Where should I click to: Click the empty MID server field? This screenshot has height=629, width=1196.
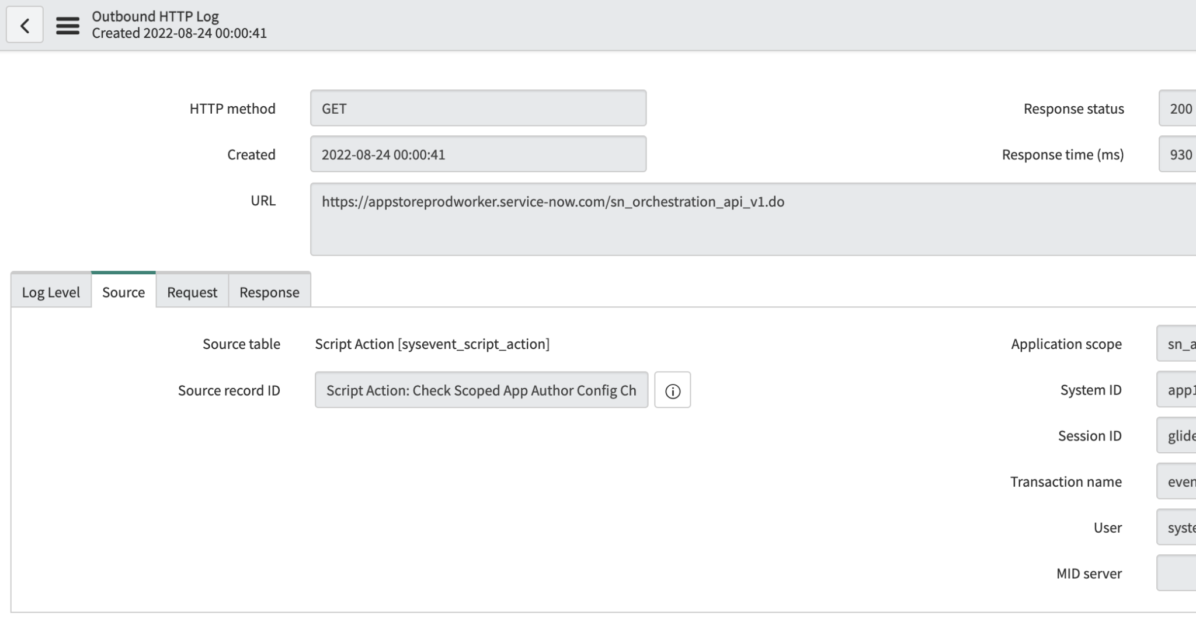1180,573
